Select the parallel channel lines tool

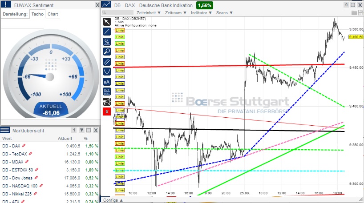tap(107, 62)
